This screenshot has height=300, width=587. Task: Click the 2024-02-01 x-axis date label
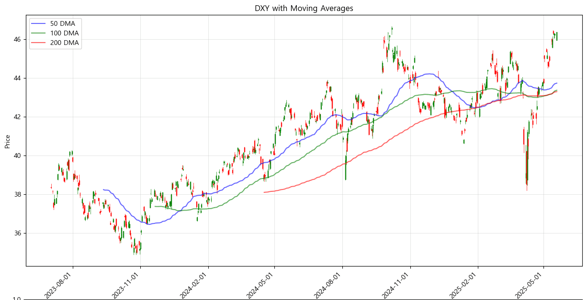pyautogui.click(x=194, y=285)
